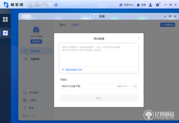
Task: Open the 任务中心 task center
Action: coord(127,5)
